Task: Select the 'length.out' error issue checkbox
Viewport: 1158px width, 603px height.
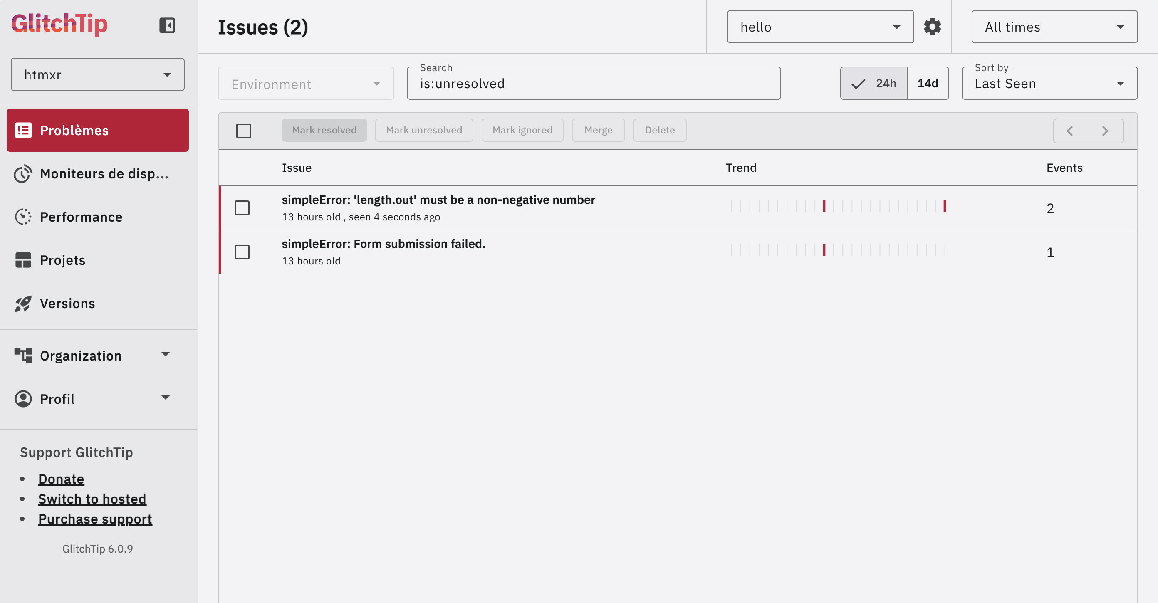Action: [x=242, y=208]
